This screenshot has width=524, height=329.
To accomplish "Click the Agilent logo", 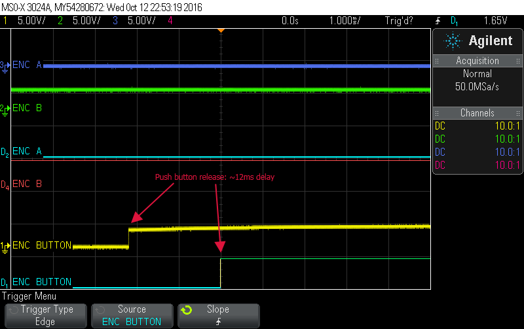I will tap(478, 41).
